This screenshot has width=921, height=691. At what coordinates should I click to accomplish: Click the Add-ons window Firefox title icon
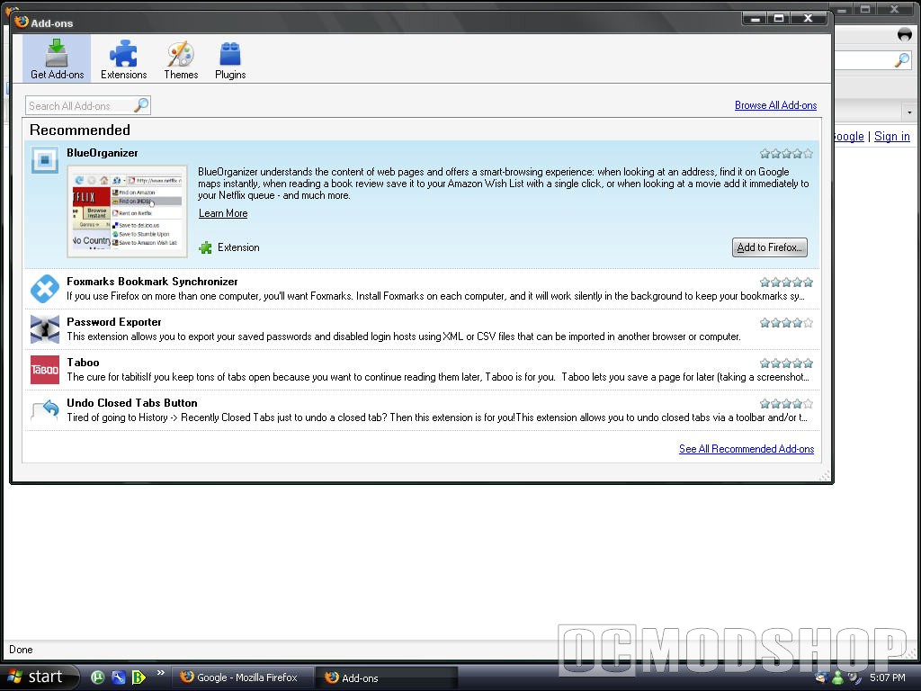[22, 22]
